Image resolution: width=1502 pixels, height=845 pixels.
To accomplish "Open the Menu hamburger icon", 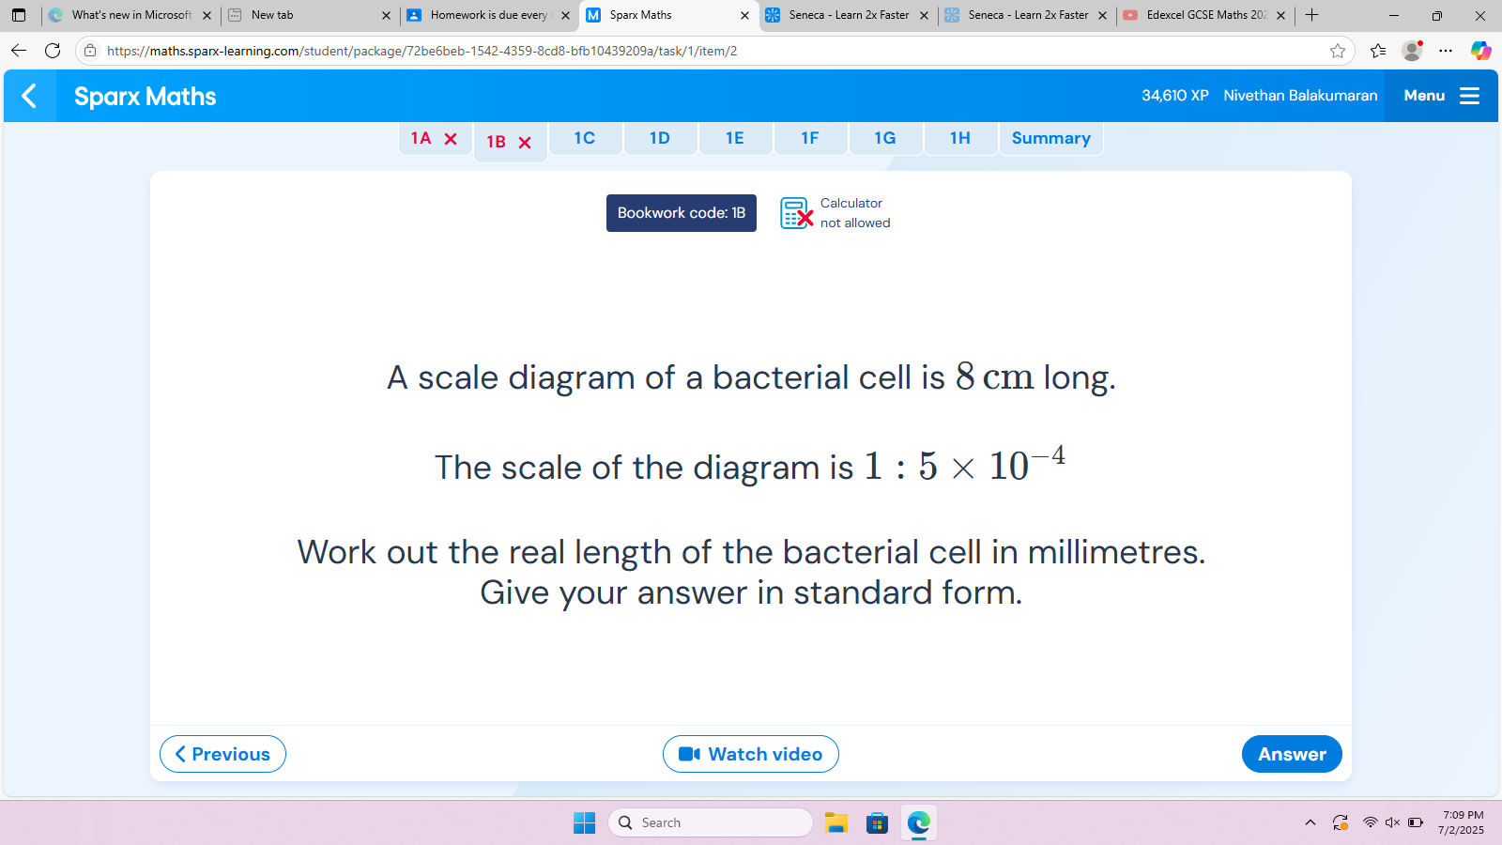I will pyautogui.click(x=1469, y=96).
